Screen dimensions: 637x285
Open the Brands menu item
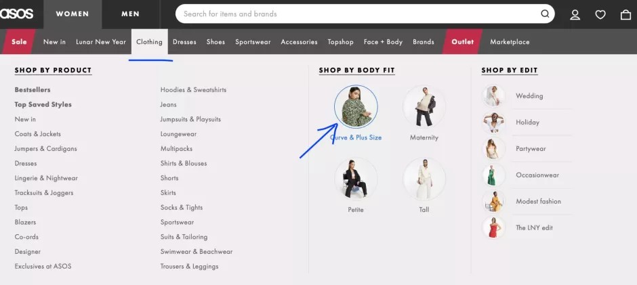coord(424,42)
